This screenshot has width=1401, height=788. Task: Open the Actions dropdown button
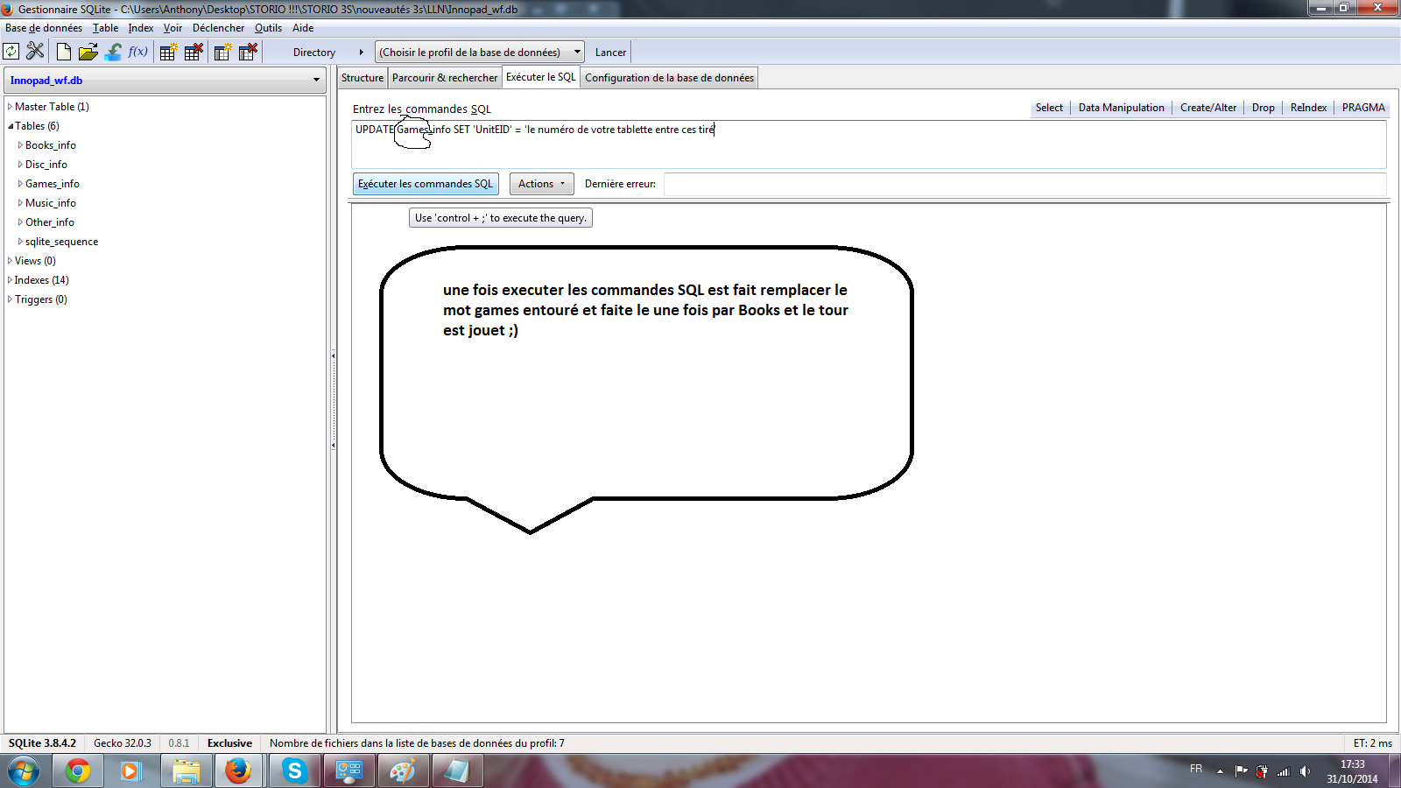541,184
